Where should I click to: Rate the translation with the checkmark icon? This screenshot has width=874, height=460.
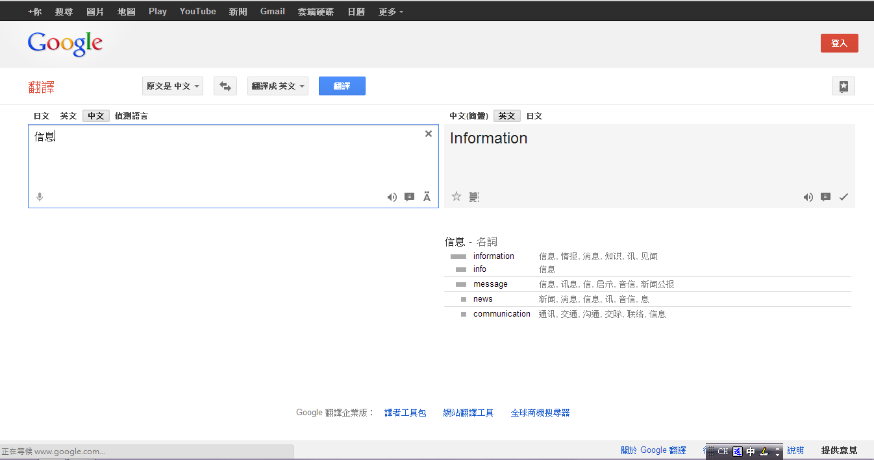pos(843,197)
